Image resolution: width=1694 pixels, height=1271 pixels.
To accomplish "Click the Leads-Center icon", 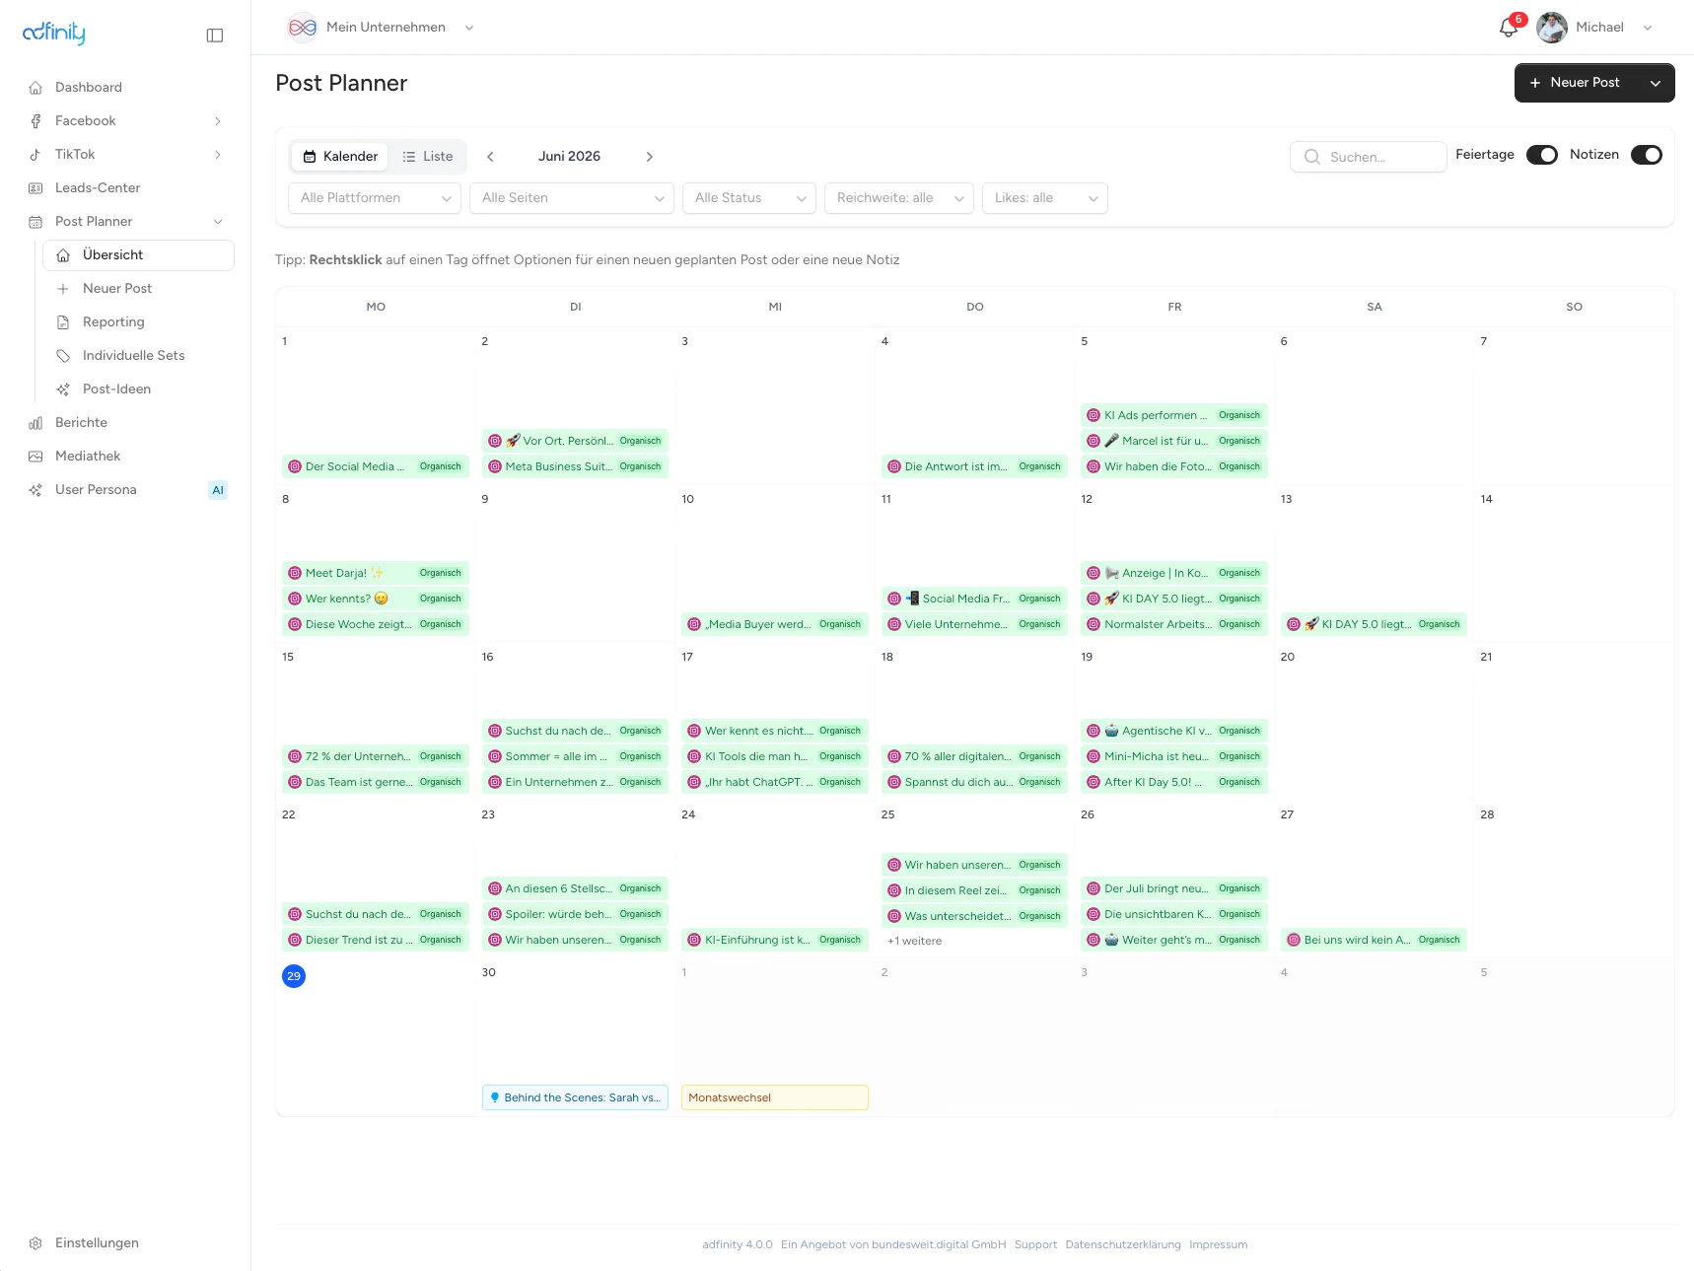I will (35, 188).
